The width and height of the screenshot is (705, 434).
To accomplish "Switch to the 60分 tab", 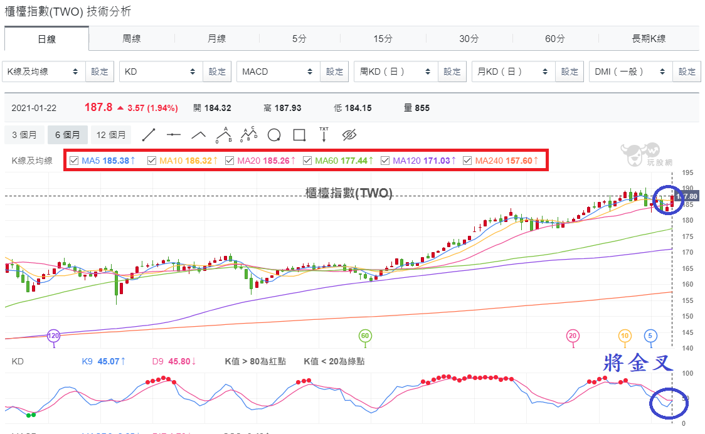I will pos(554,39).
